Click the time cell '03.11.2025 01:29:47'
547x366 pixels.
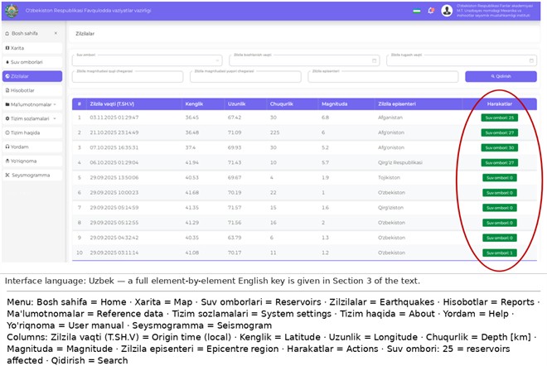114,118
